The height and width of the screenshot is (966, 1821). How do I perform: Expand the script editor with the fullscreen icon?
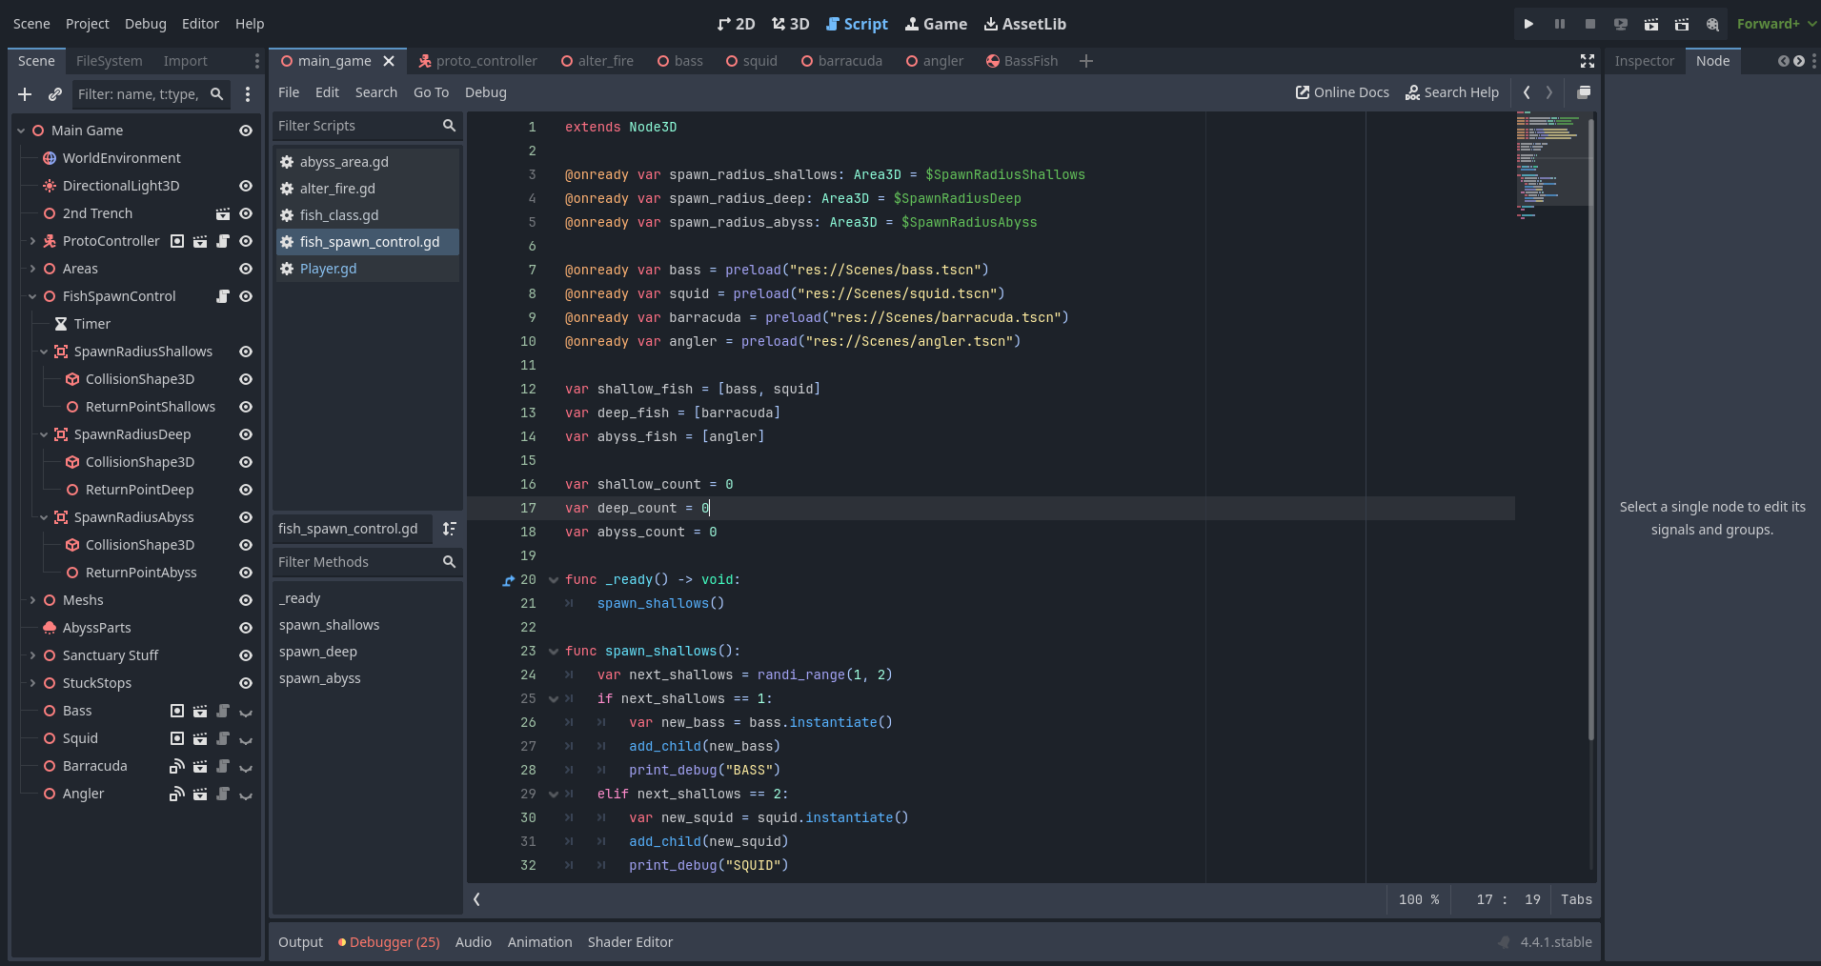tap(1588, 61)
